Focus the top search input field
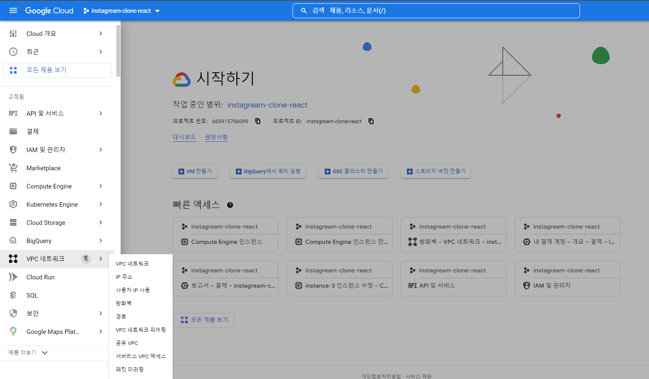Image resolution: width=649 pixels, height=379 pixels. click(x=436, y=11)
